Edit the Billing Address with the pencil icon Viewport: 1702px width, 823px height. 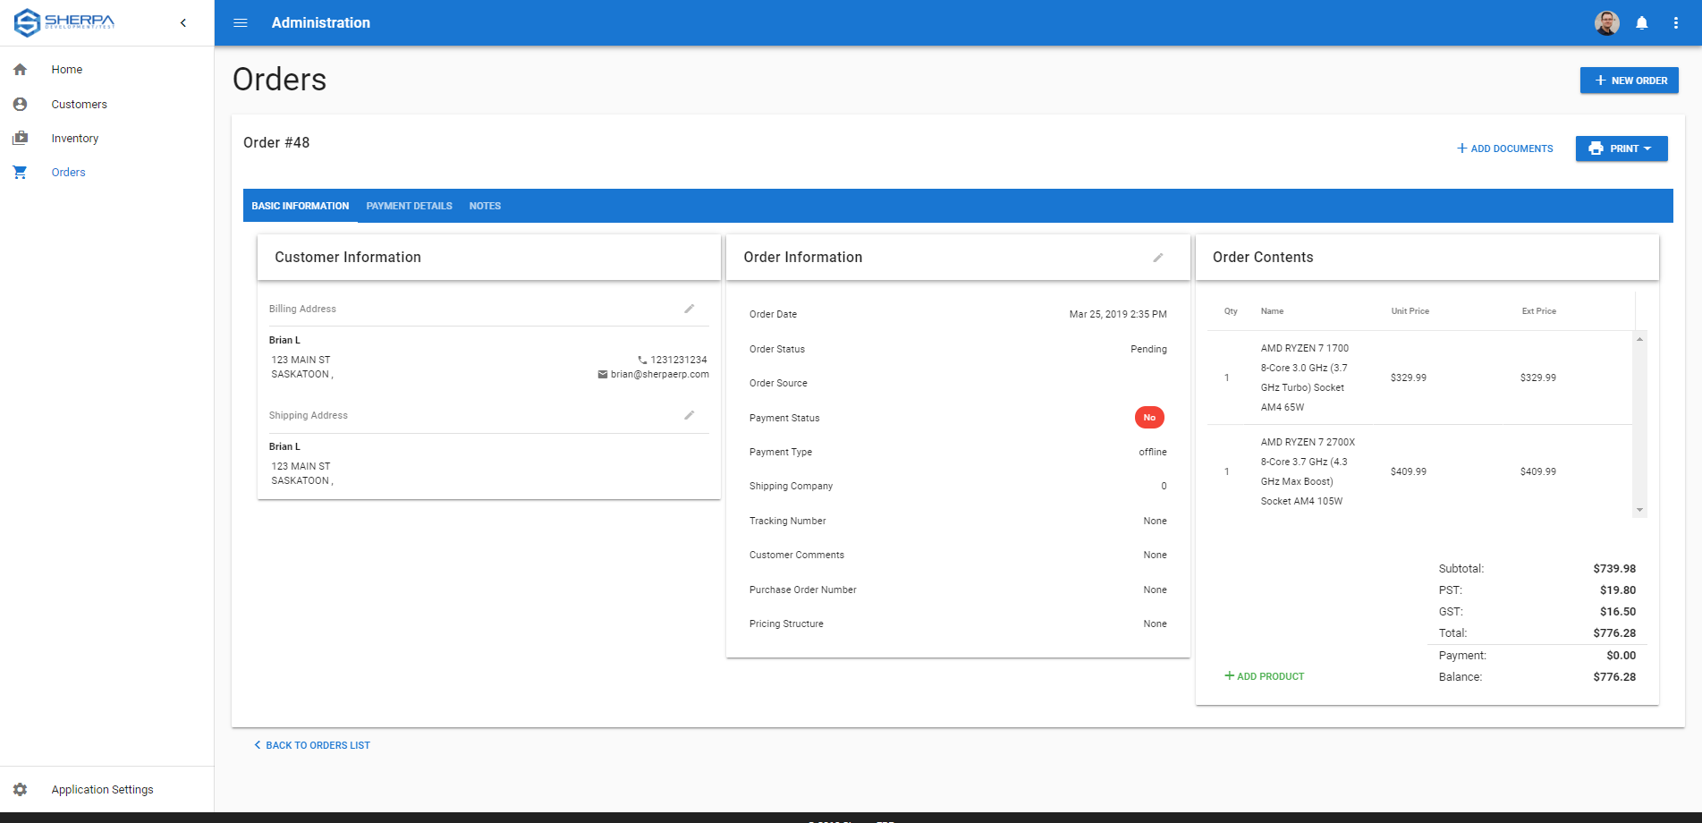click(x=689, y=308)
